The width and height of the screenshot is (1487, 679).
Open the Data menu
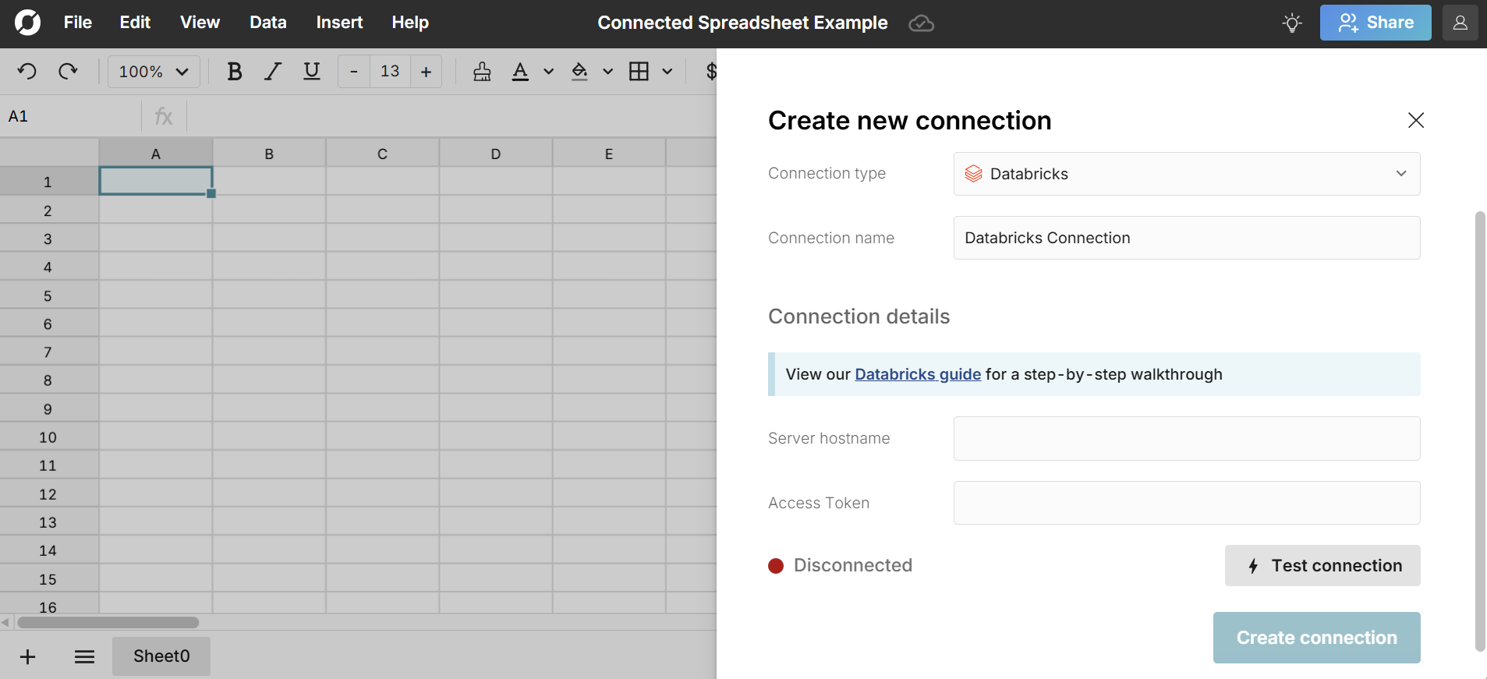tap(267, 23)
